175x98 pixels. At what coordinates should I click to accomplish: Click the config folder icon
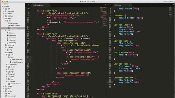[6, 14]
